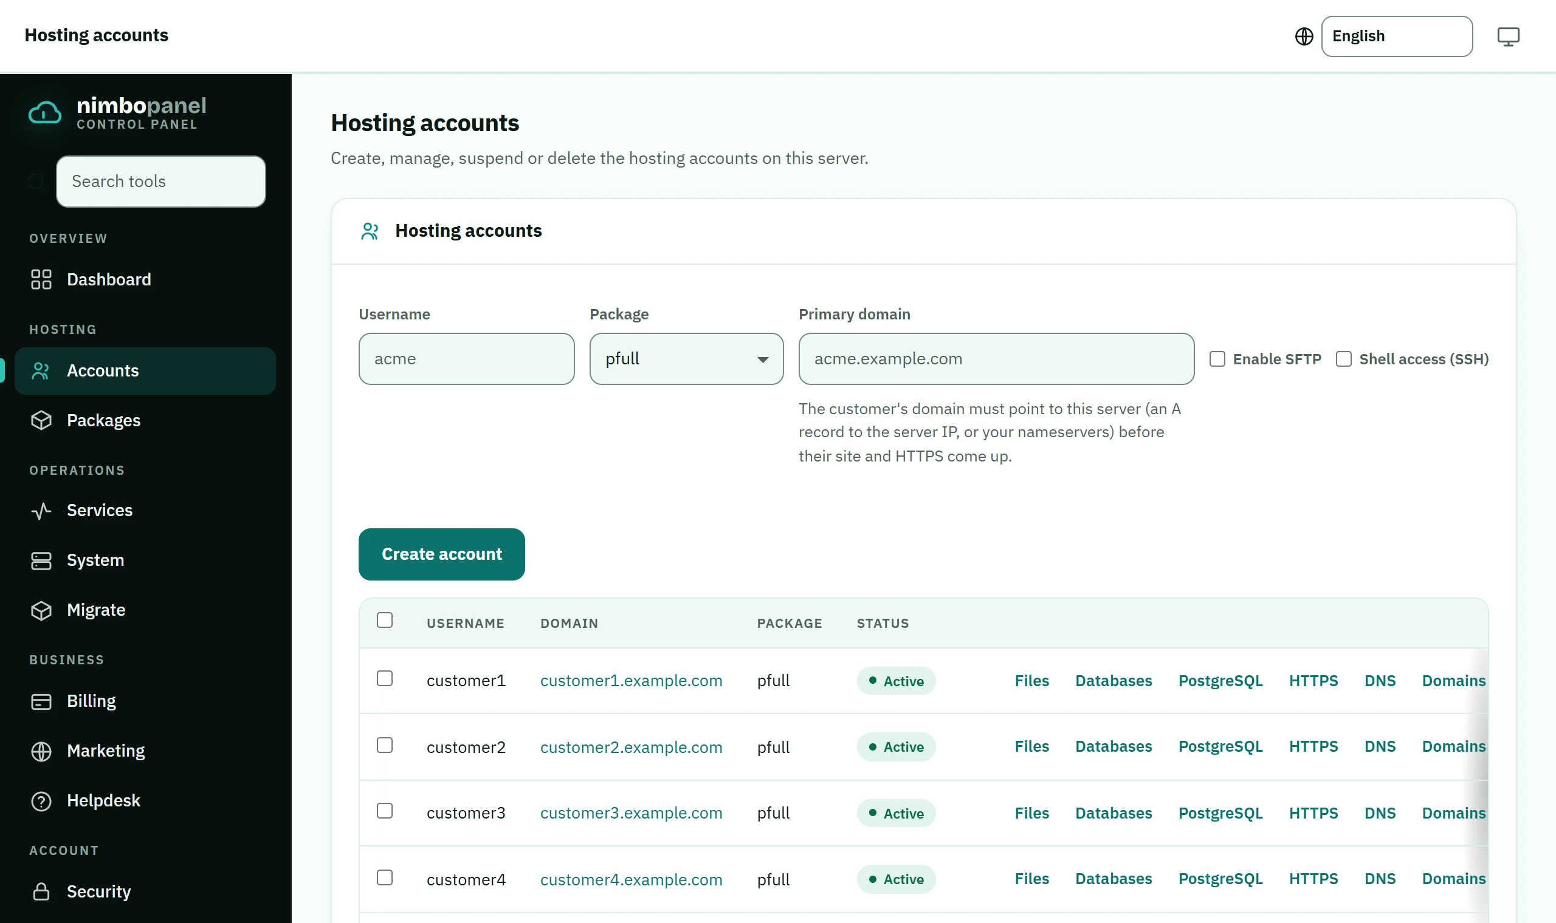Click the System server icon in sidebar
This screenshot has height=923, width=1556.
(41, 560)
